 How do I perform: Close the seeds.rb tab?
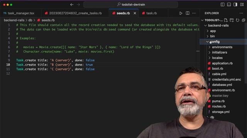135,13
